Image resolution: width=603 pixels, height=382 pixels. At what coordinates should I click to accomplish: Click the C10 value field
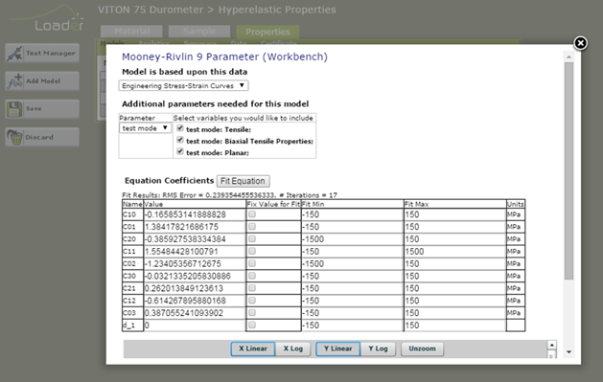point(195,214)
